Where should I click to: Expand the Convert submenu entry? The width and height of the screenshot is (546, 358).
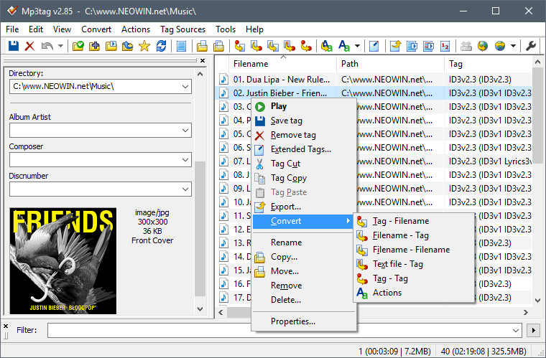pos(304,221)
